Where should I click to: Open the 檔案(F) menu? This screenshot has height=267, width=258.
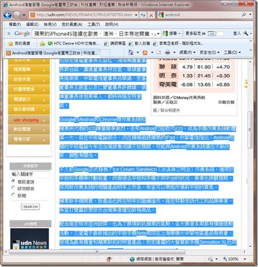(15, 25)
